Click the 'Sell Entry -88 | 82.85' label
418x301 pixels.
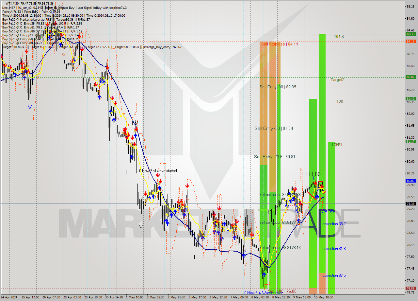(278, 87)
